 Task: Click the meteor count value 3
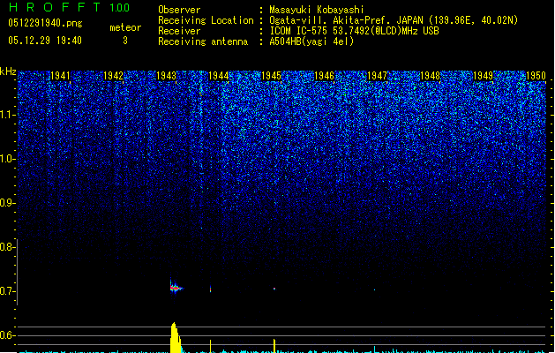coord(125,41)
